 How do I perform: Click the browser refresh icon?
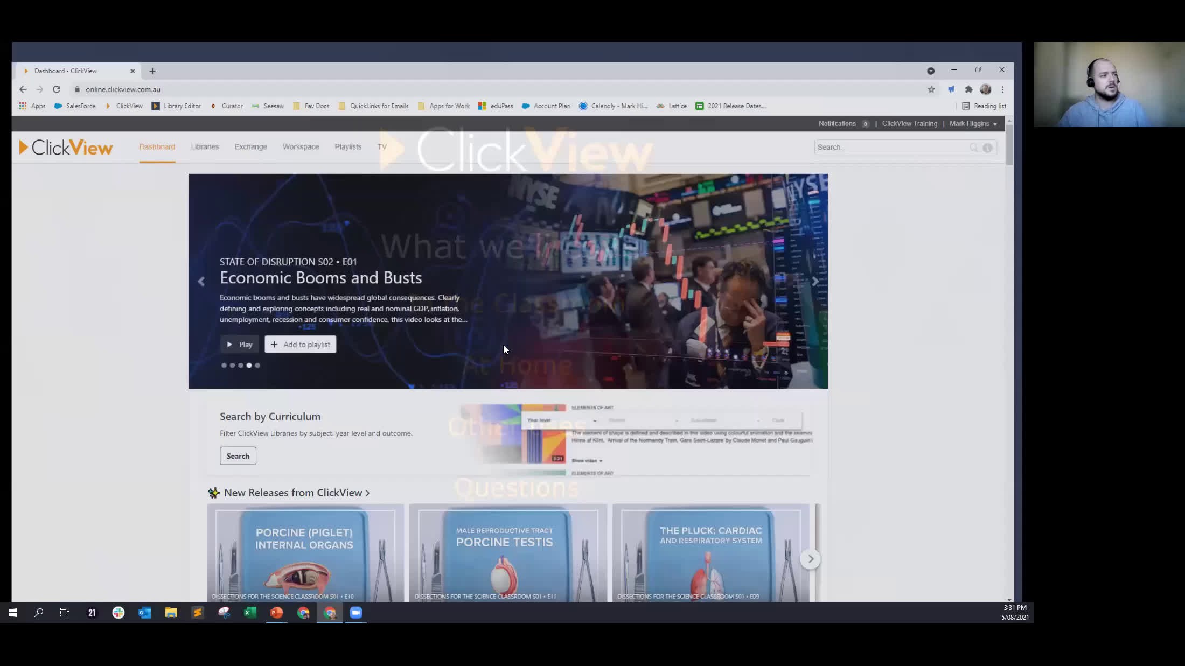pyautogui.click(x=57, y=89)
